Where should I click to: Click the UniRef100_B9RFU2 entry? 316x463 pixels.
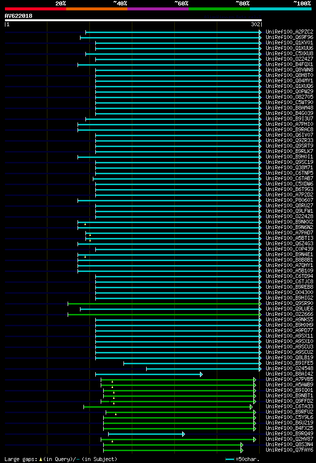click(289, 412)
